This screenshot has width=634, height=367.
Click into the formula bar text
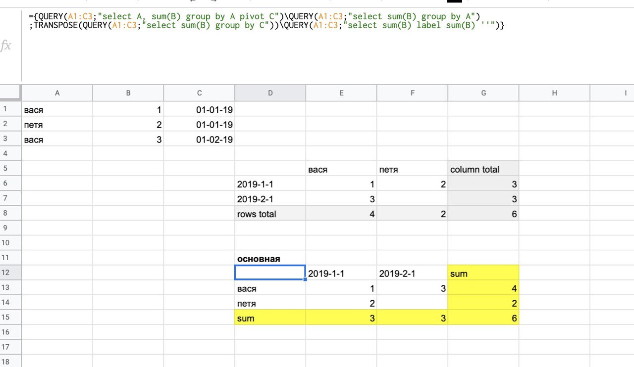[x=266, y=20]
